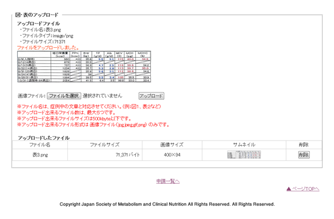Click the note about max 5 files
The height and width of the screenshot is (219, 334).
(x=66, y=112)
